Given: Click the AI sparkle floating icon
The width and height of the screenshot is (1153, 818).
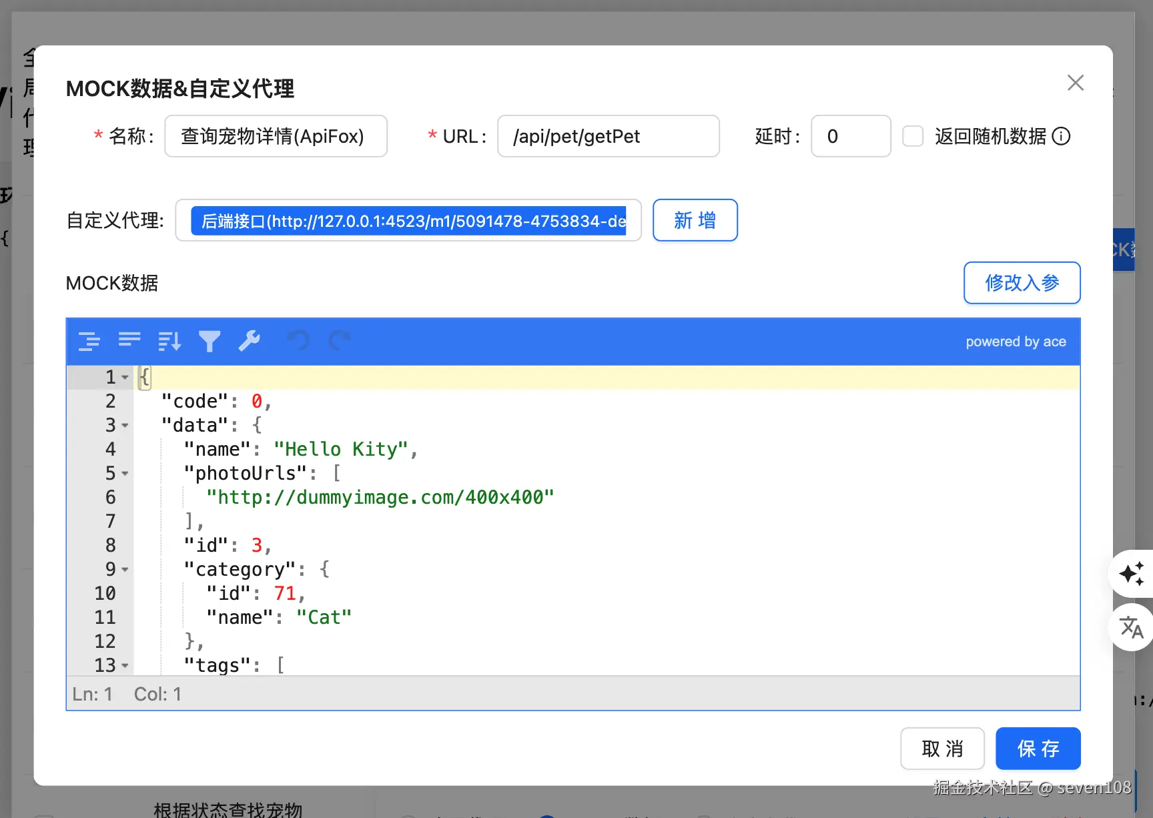Looking at the screenshot, I should pos(1132,574).
